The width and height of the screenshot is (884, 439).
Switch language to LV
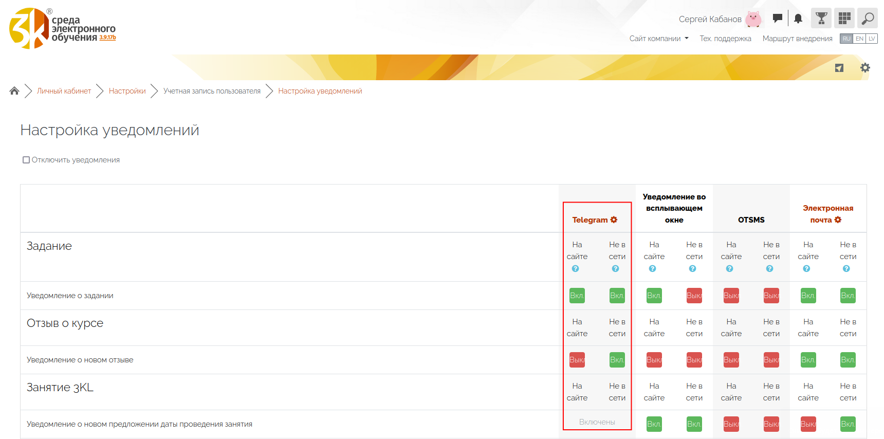click(x=872, y=39)
